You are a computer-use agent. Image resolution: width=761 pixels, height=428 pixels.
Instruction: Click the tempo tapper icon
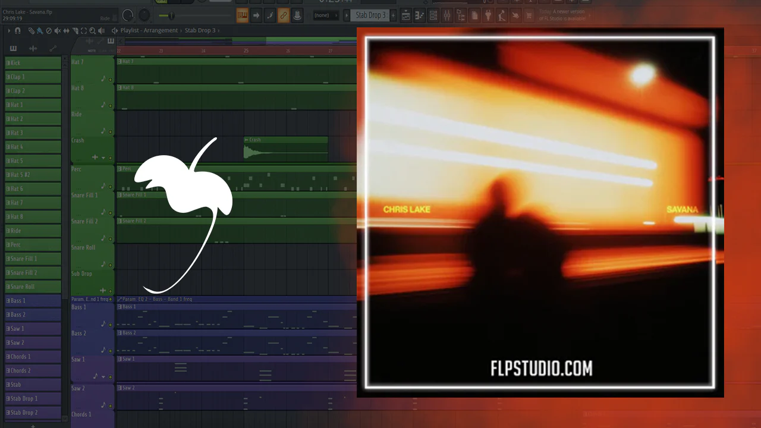(x=502, y=15)
